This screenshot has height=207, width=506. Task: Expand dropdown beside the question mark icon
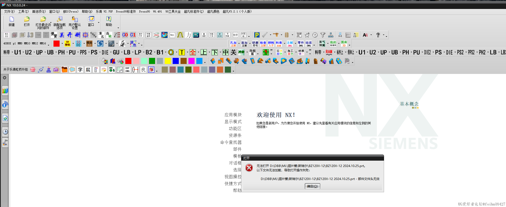tap(383, 35)
